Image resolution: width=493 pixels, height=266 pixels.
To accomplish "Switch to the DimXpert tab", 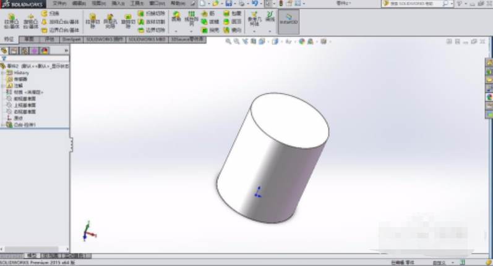I will coord(71,39).
